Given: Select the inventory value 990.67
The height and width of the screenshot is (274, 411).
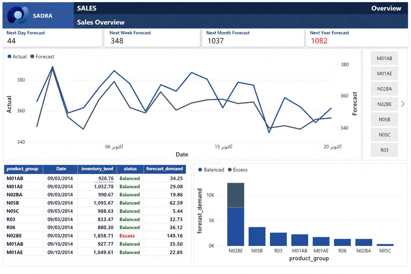Looking at the screenshot, I should coord(106,195).
